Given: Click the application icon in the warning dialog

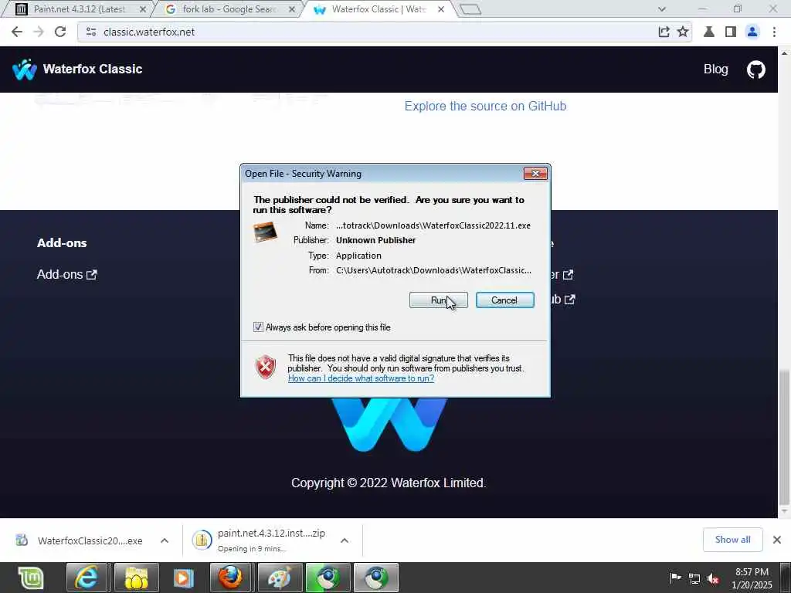Looking at the screenshot, I should (266, 232).
